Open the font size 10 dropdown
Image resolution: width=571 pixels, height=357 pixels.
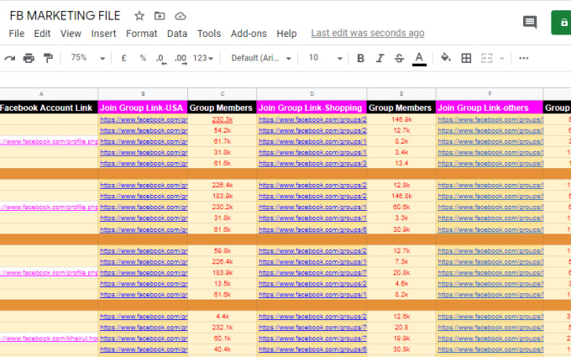point(325,58)
